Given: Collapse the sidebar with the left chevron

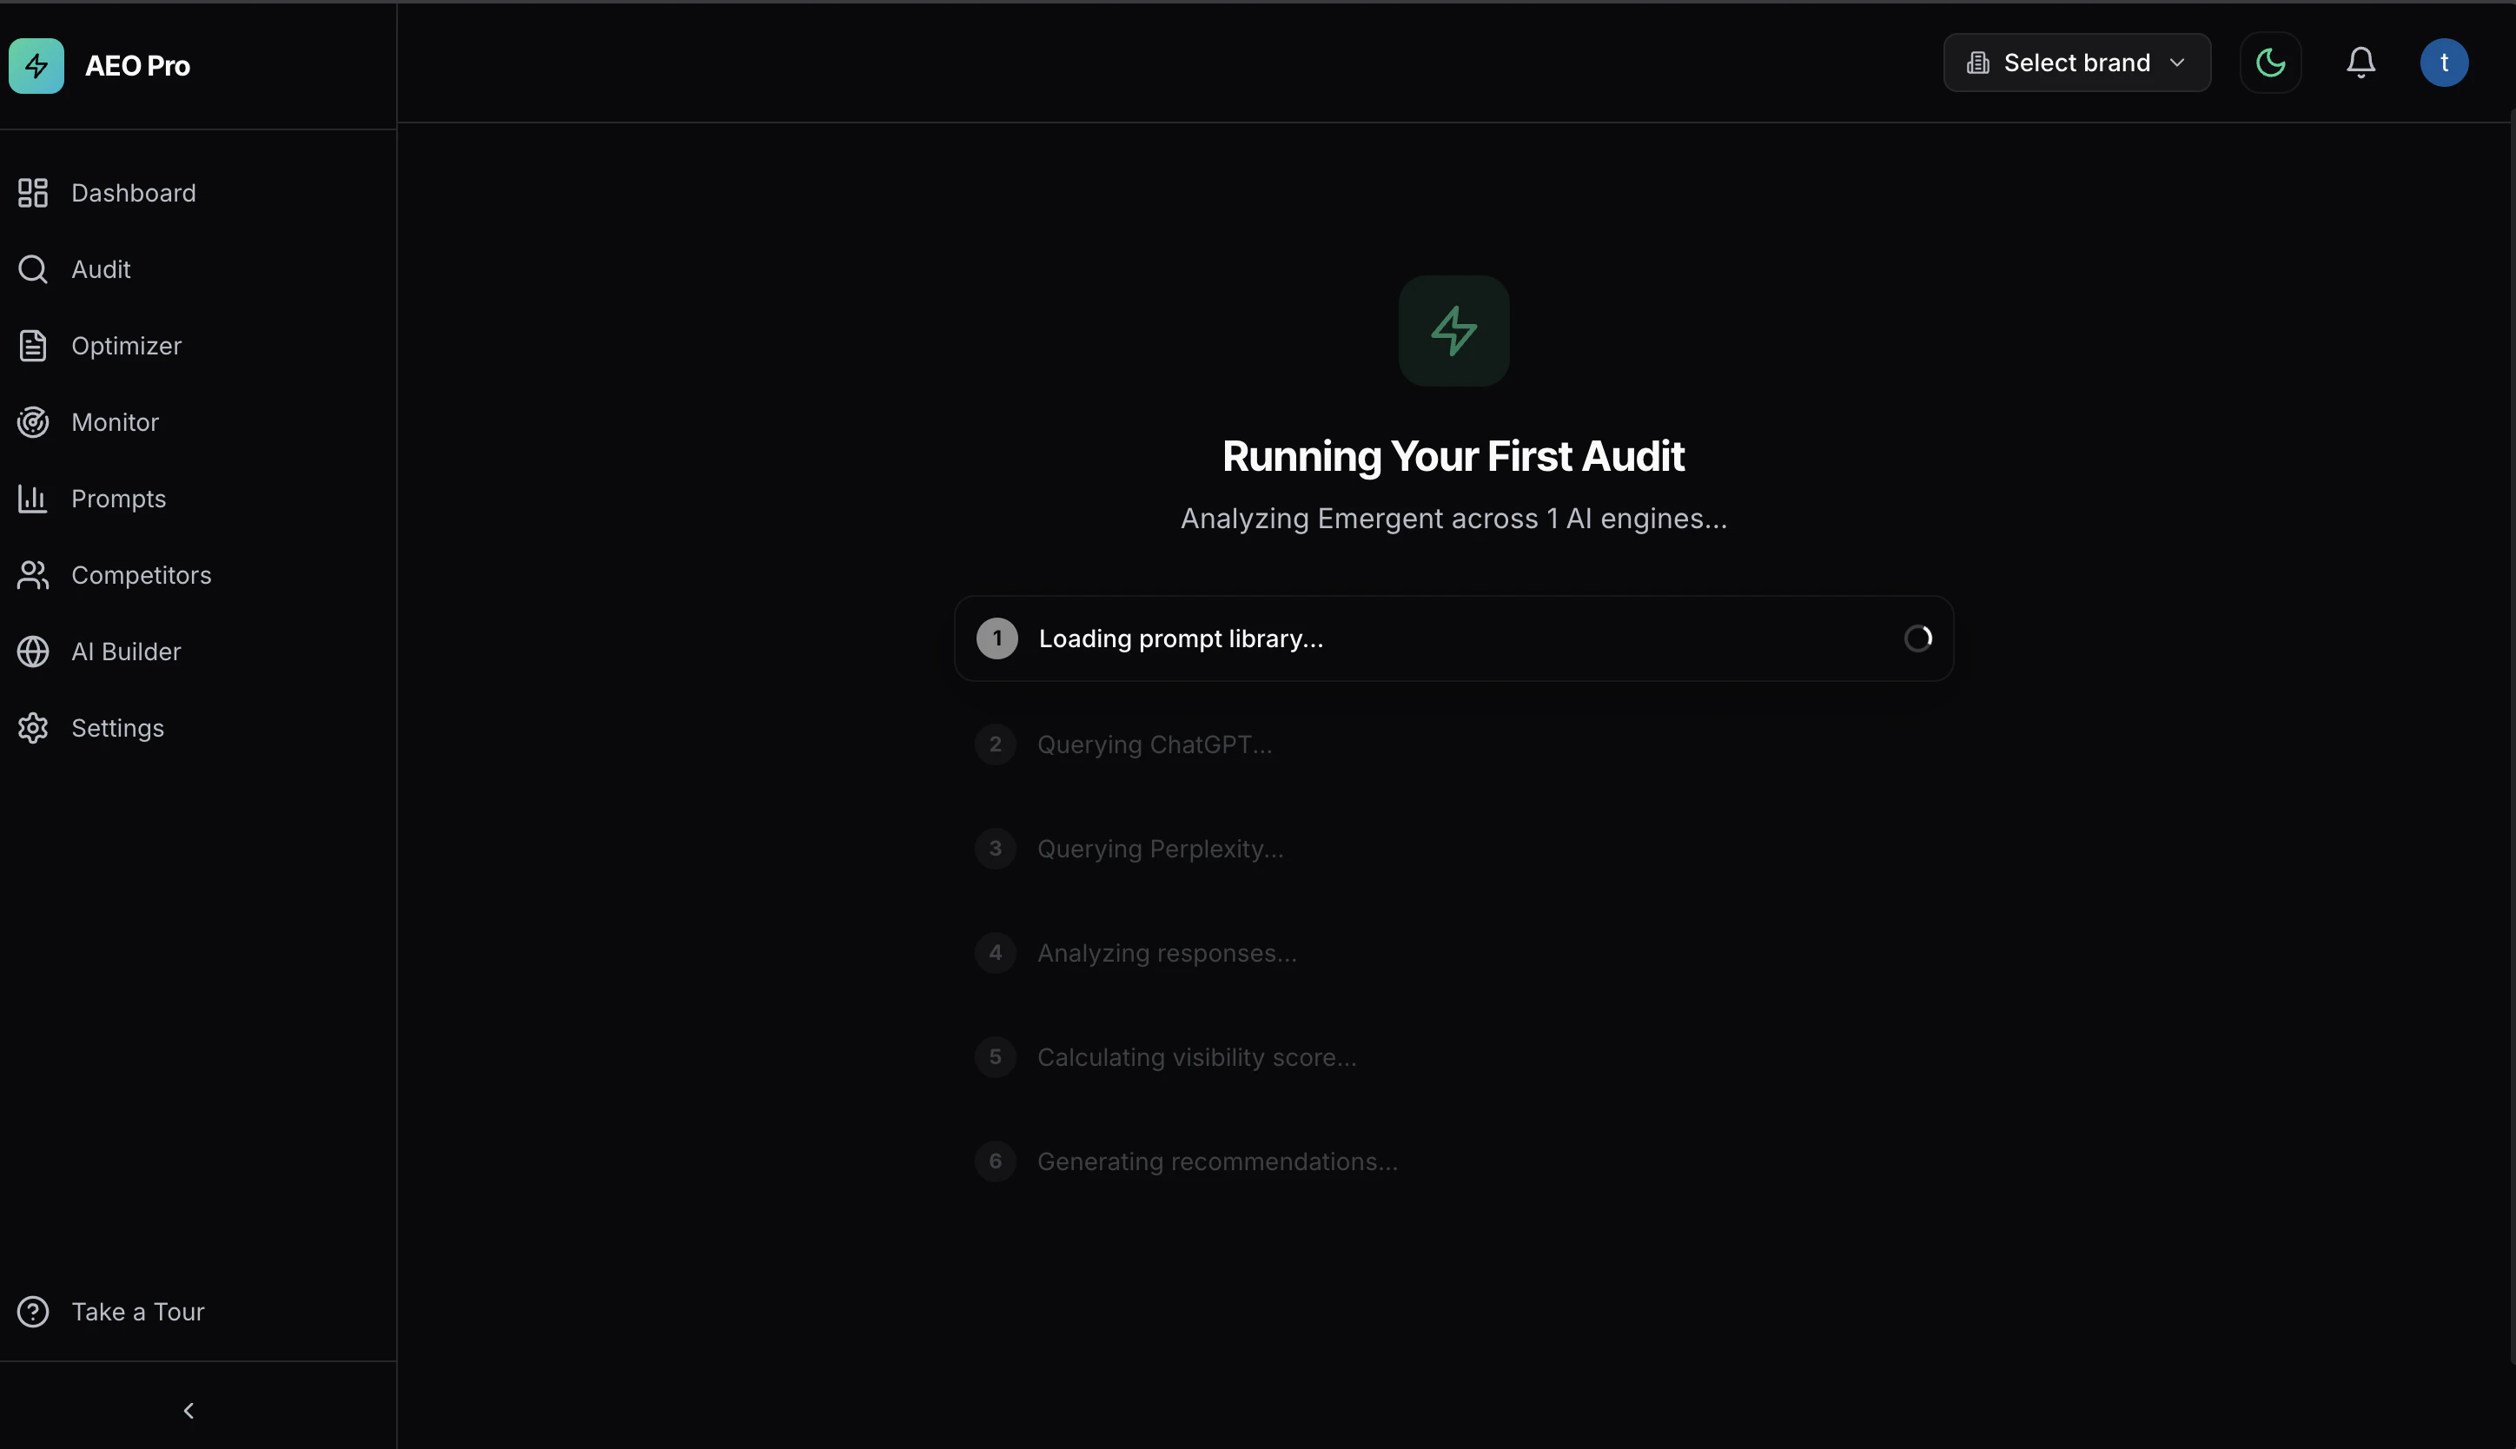Looking at the screenshot, I should click(189, 1410).
